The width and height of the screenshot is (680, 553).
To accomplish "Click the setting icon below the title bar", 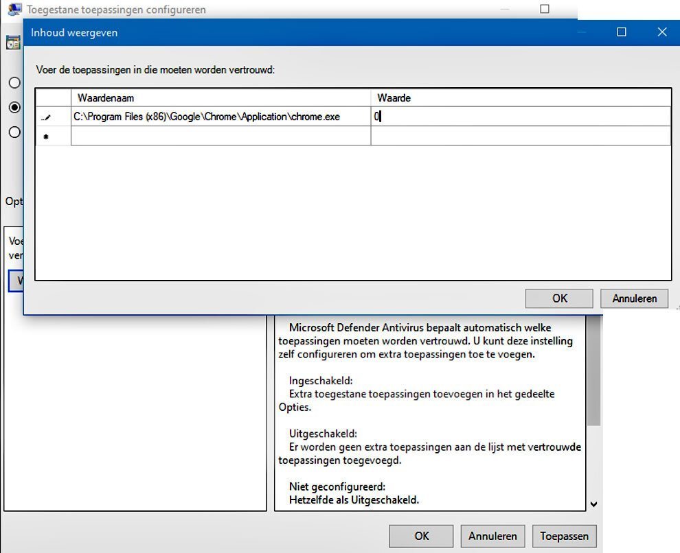I will coord(13,43).
